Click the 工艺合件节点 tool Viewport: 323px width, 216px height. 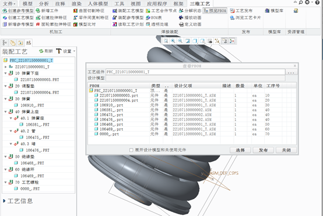161,10
